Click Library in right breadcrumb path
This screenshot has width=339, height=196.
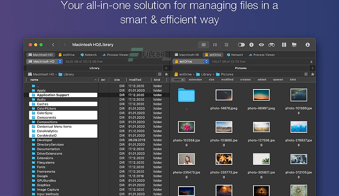tap(204, 74)
